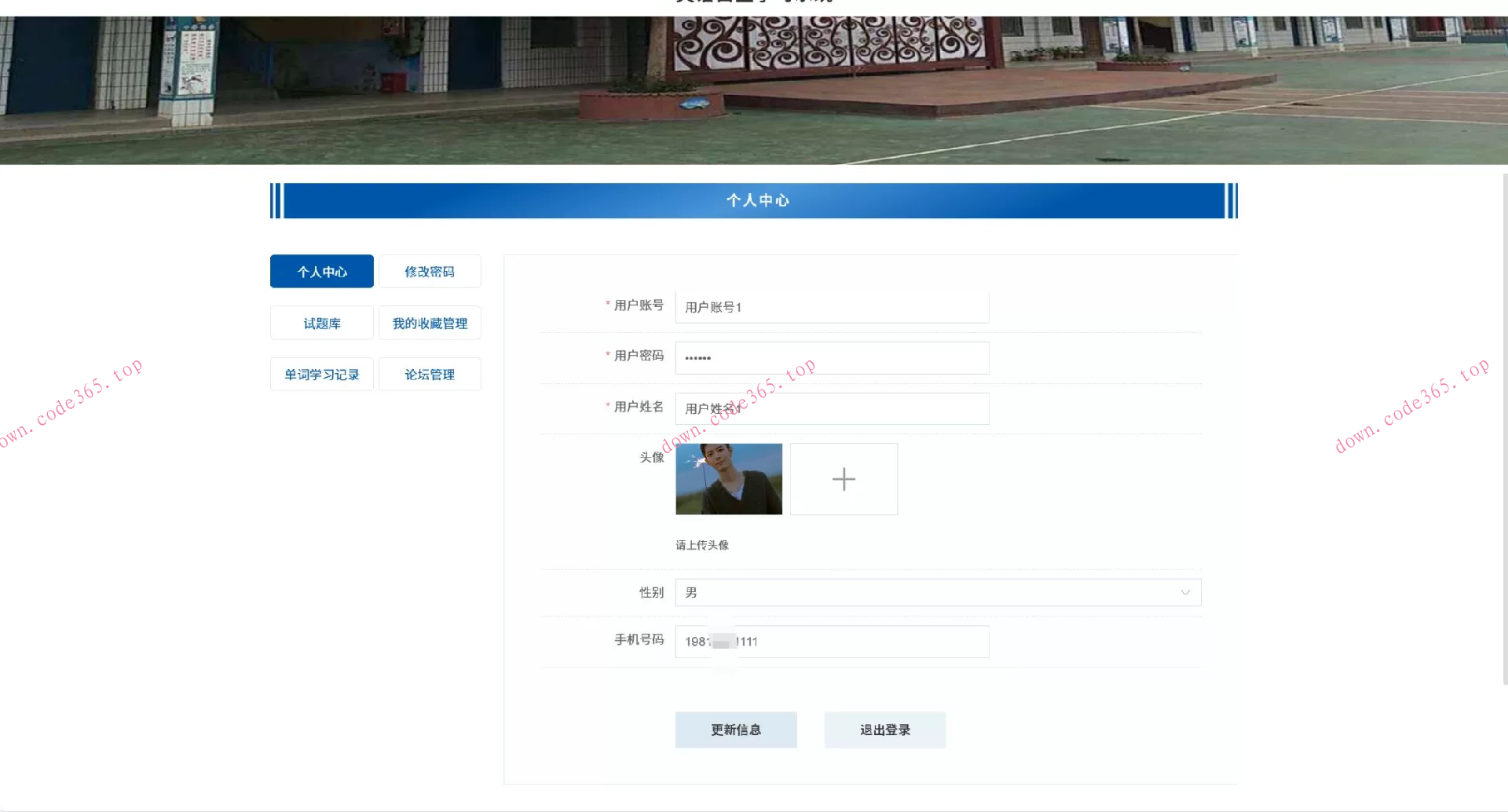Viewport: 1508px width, 812px height.
Task: Select the 用户账号 input field
Action: 831,307
